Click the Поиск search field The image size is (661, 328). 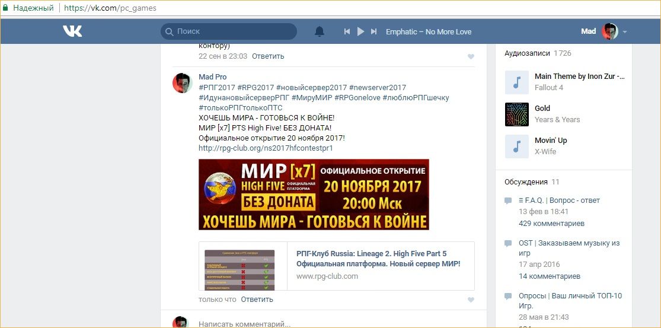click(229, 31)
